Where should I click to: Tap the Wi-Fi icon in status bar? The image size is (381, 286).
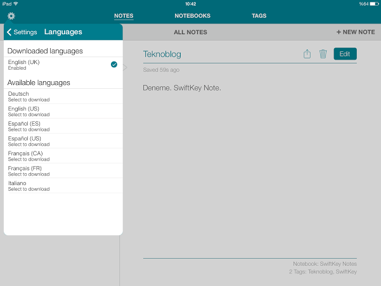click(16, 4)
